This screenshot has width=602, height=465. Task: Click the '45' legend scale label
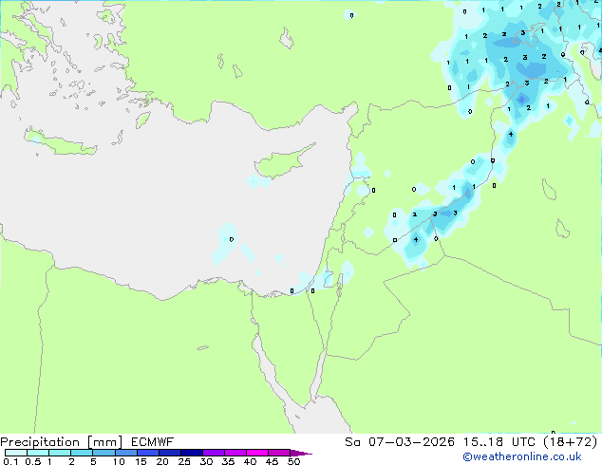[273, 461]
